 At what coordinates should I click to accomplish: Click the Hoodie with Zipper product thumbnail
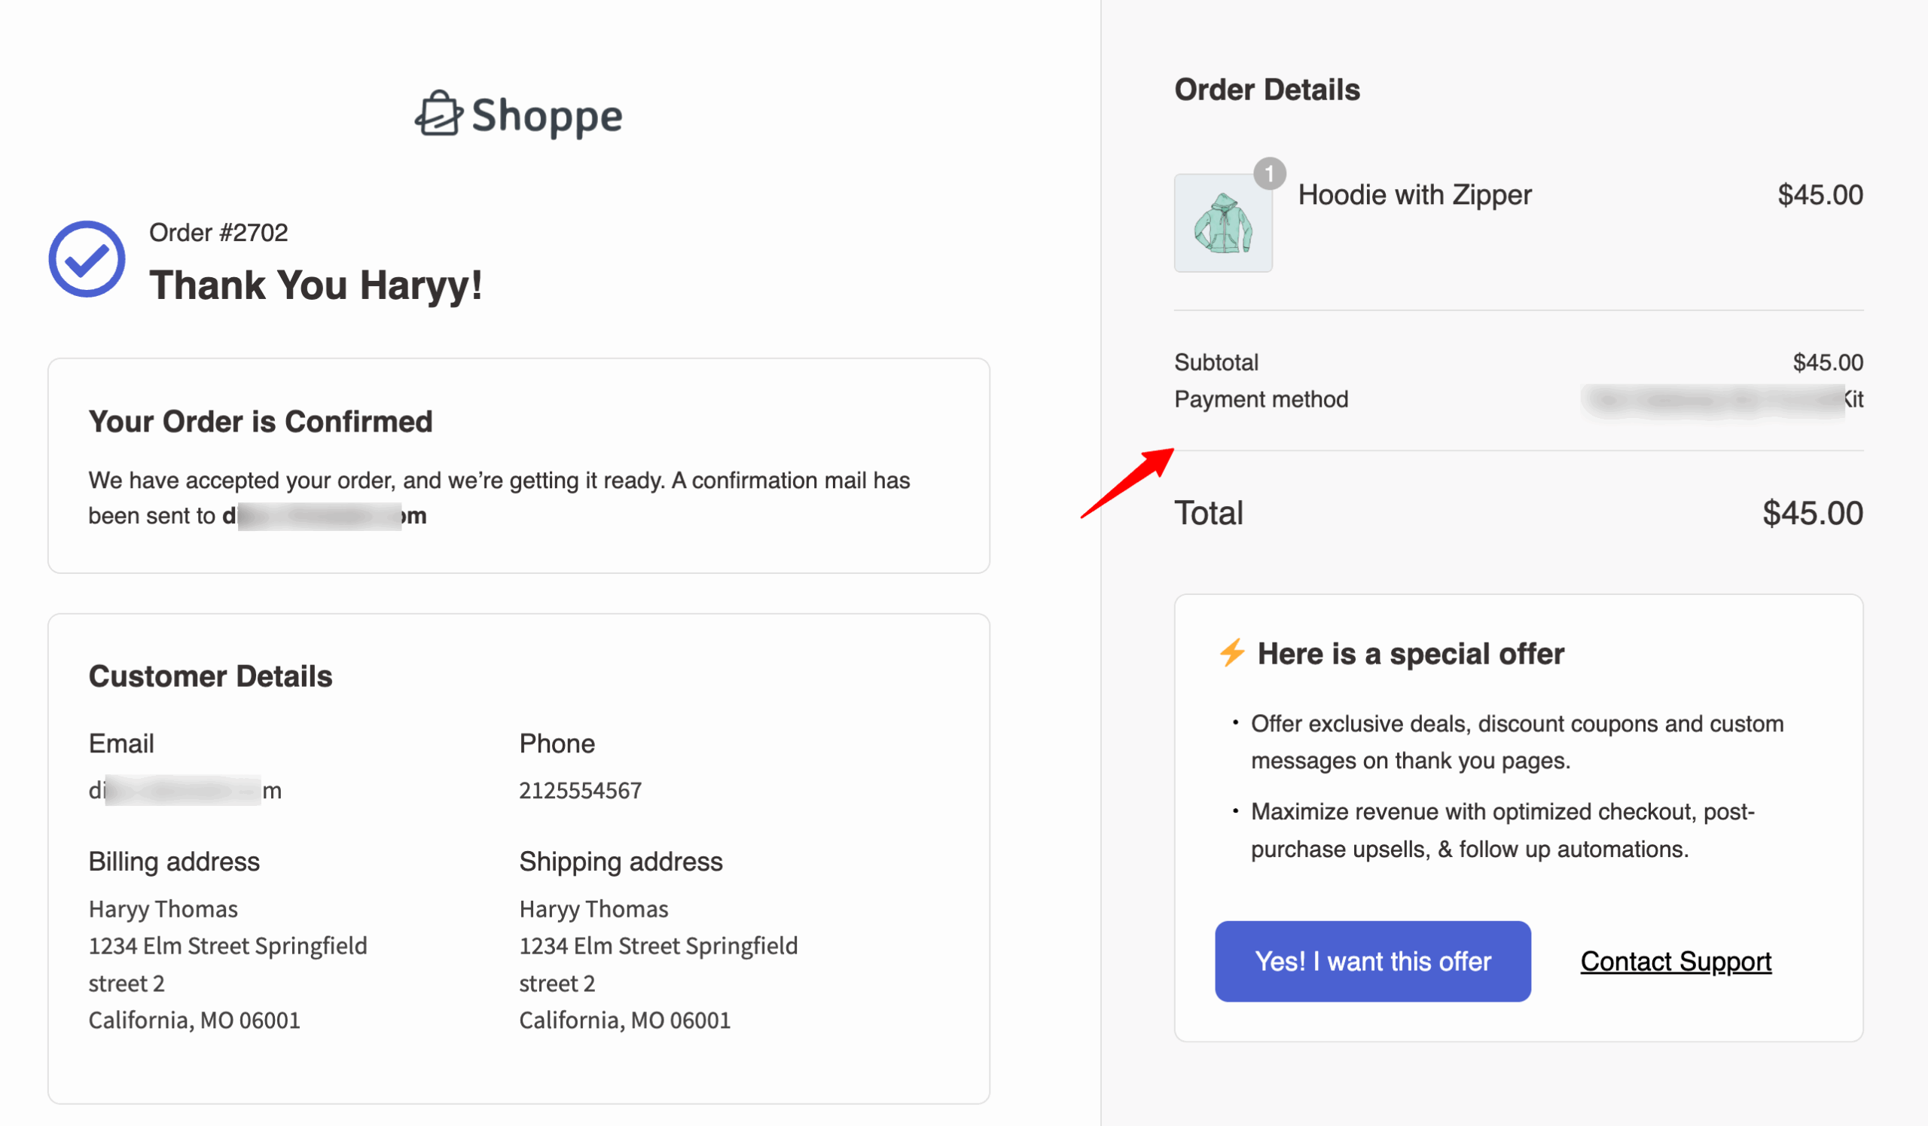point(1222,224)
